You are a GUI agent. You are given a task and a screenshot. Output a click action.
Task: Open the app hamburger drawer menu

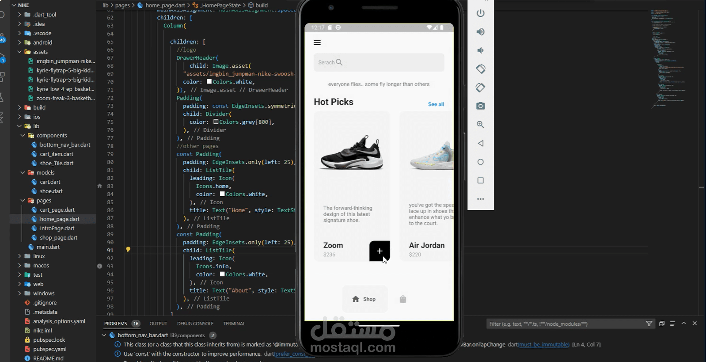click(317, 43)
